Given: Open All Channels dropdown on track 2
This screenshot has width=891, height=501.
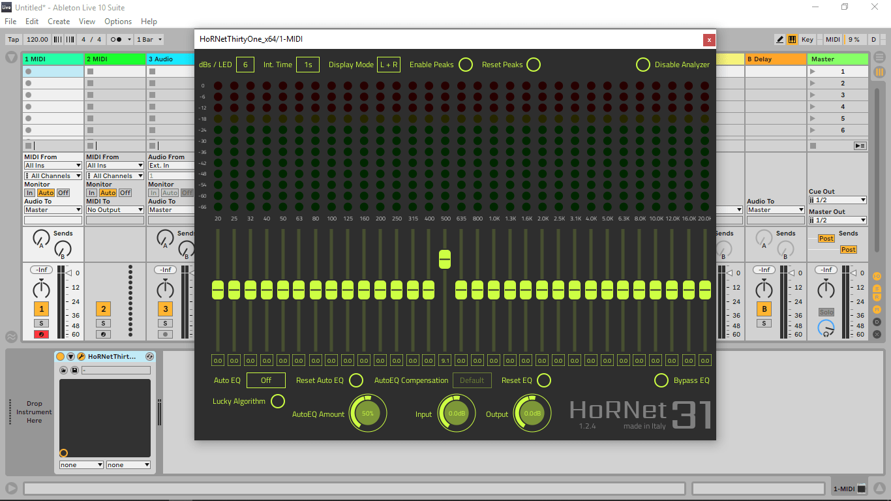Looking at the screenshot, I should click(x=115, y=175).
